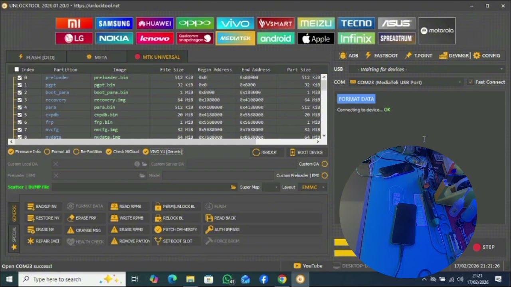The height and width of the screenshot is (287, 511).
Task: Choose the Apple brand tile
Action: click(316, 38)
